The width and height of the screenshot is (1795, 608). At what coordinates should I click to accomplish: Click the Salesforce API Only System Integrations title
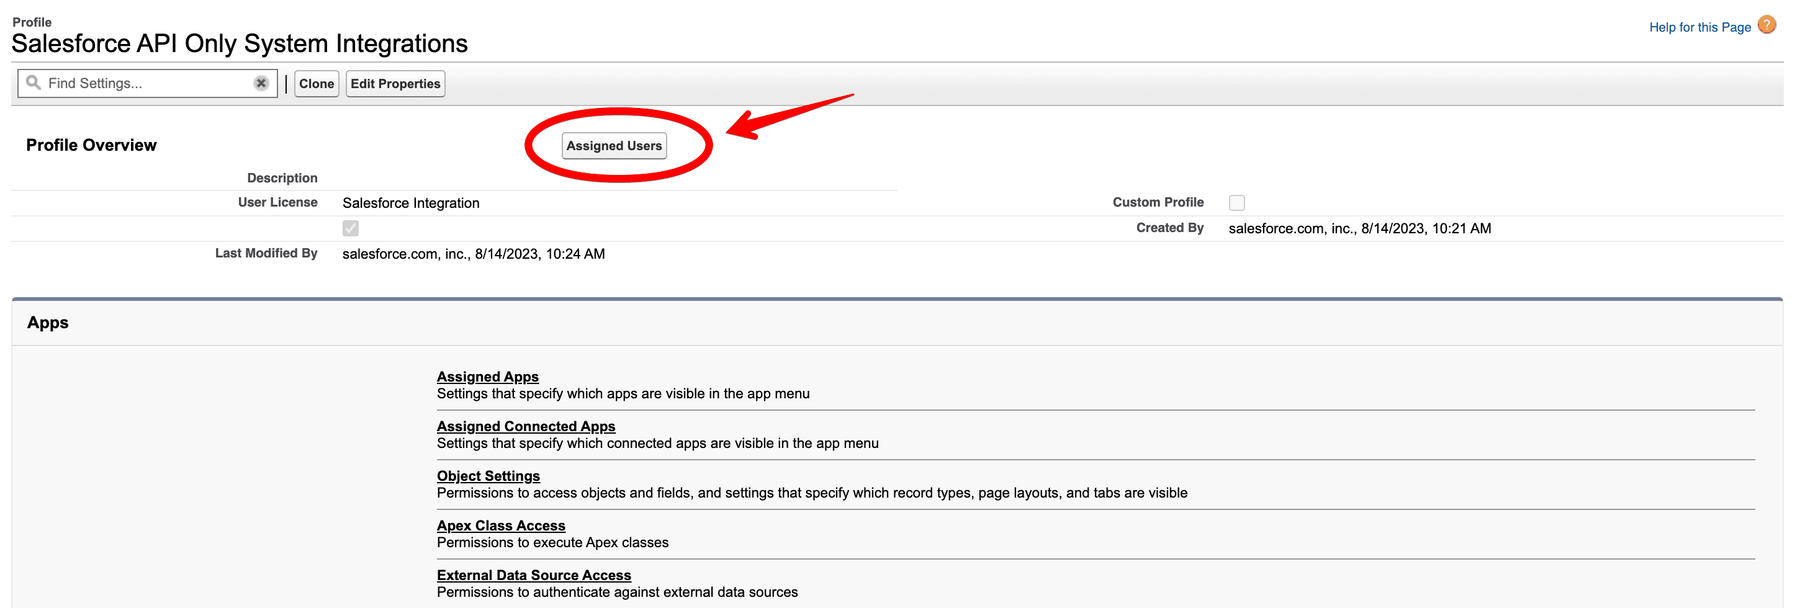pyautogui.click(x=240, y=44)
